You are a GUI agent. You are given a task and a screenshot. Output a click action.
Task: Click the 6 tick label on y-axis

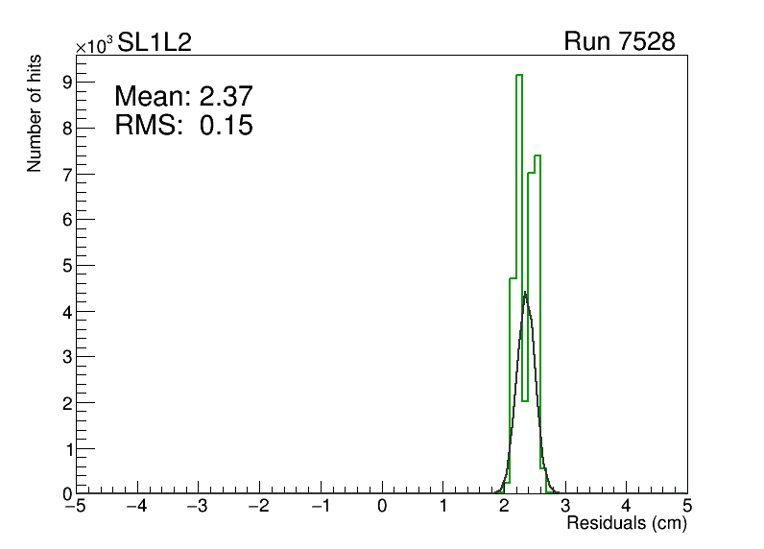pyautogui.click(x=68, y=220)
